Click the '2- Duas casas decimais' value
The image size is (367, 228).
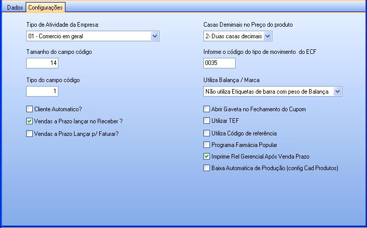pos(233,36)
